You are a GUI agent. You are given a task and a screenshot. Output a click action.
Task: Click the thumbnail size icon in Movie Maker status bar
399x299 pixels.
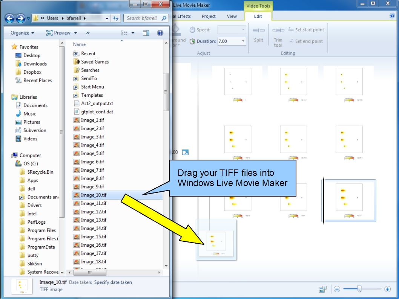323,289
